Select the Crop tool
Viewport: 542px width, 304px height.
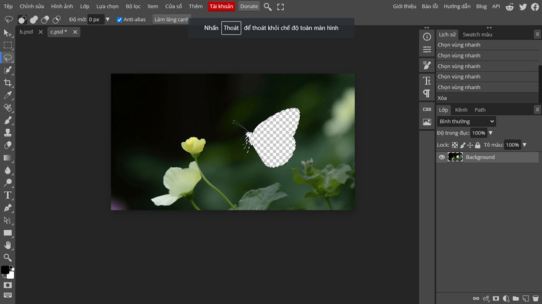pos(8,83)
